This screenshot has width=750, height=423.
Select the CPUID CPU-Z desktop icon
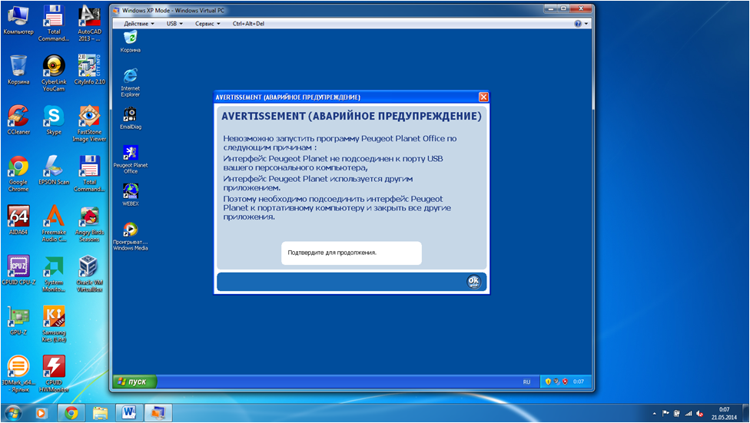(18, 270)
